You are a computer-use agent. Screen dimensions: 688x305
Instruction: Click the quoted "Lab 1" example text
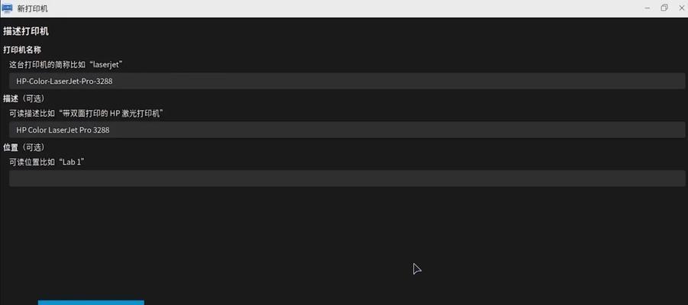[x=76, y=162]
